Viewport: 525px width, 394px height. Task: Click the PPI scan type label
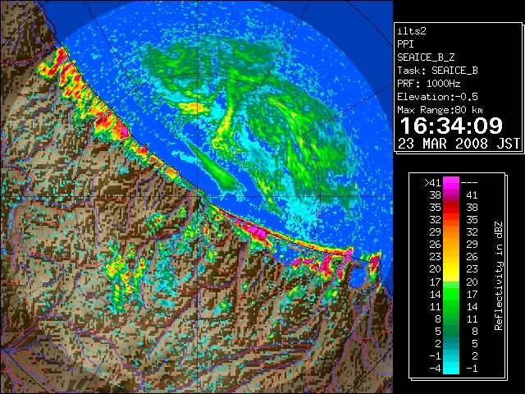coord(405,44)
